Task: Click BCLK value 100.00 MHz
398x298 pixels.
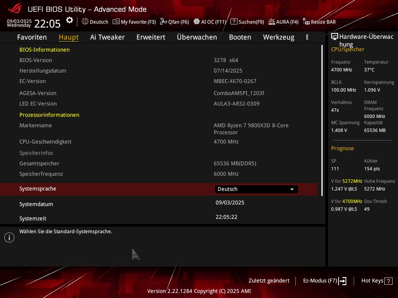Action: coord(344,90)
